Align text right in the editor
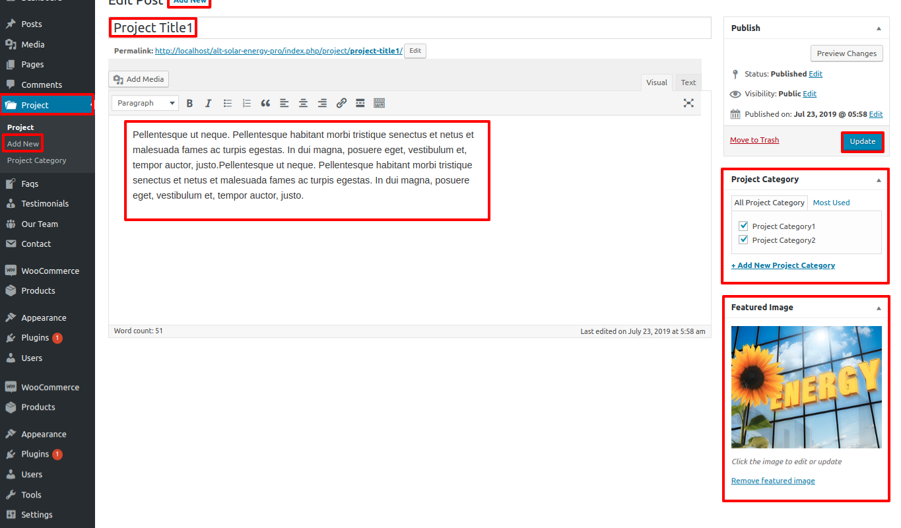This screenshot has height=528, width=901. coord(322,103)
